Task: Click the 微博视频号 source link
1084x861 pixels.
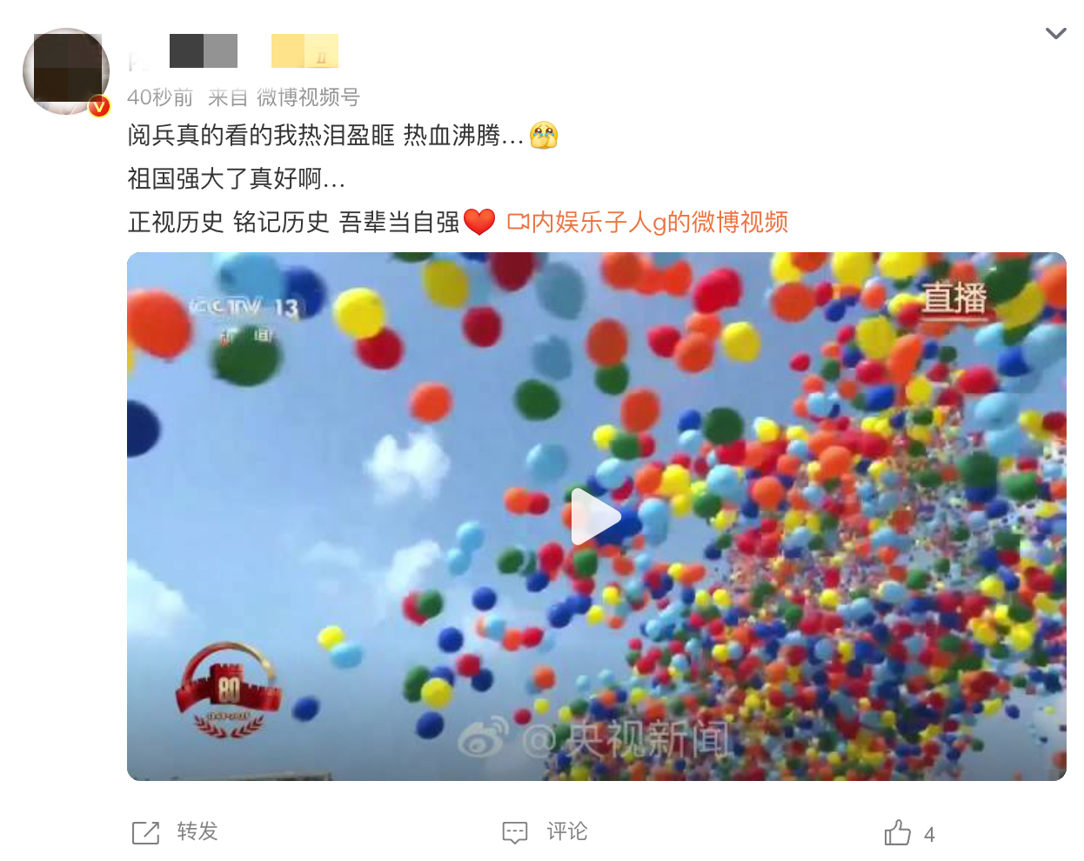Action: 308,97
